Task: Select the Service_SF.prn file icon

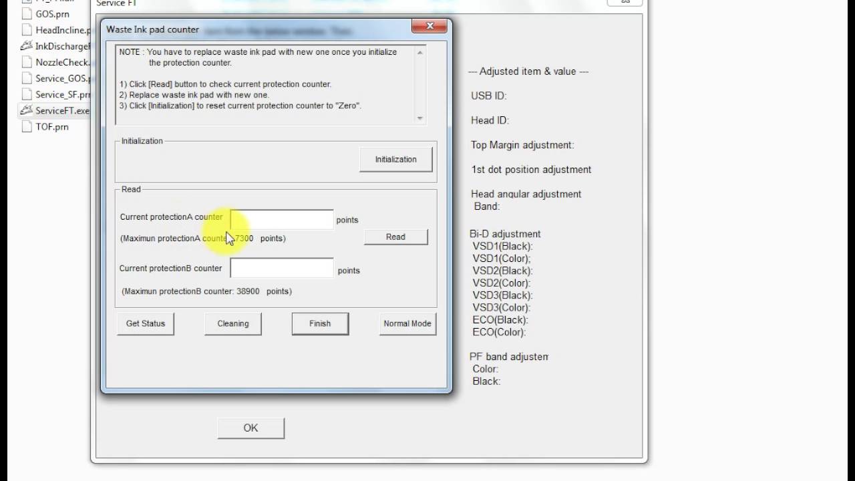Action: point(27,94)
